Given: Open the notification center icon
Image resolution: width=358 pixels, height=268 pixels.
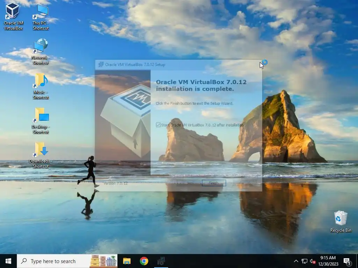Looking at the screenshot, I should 347,261.
